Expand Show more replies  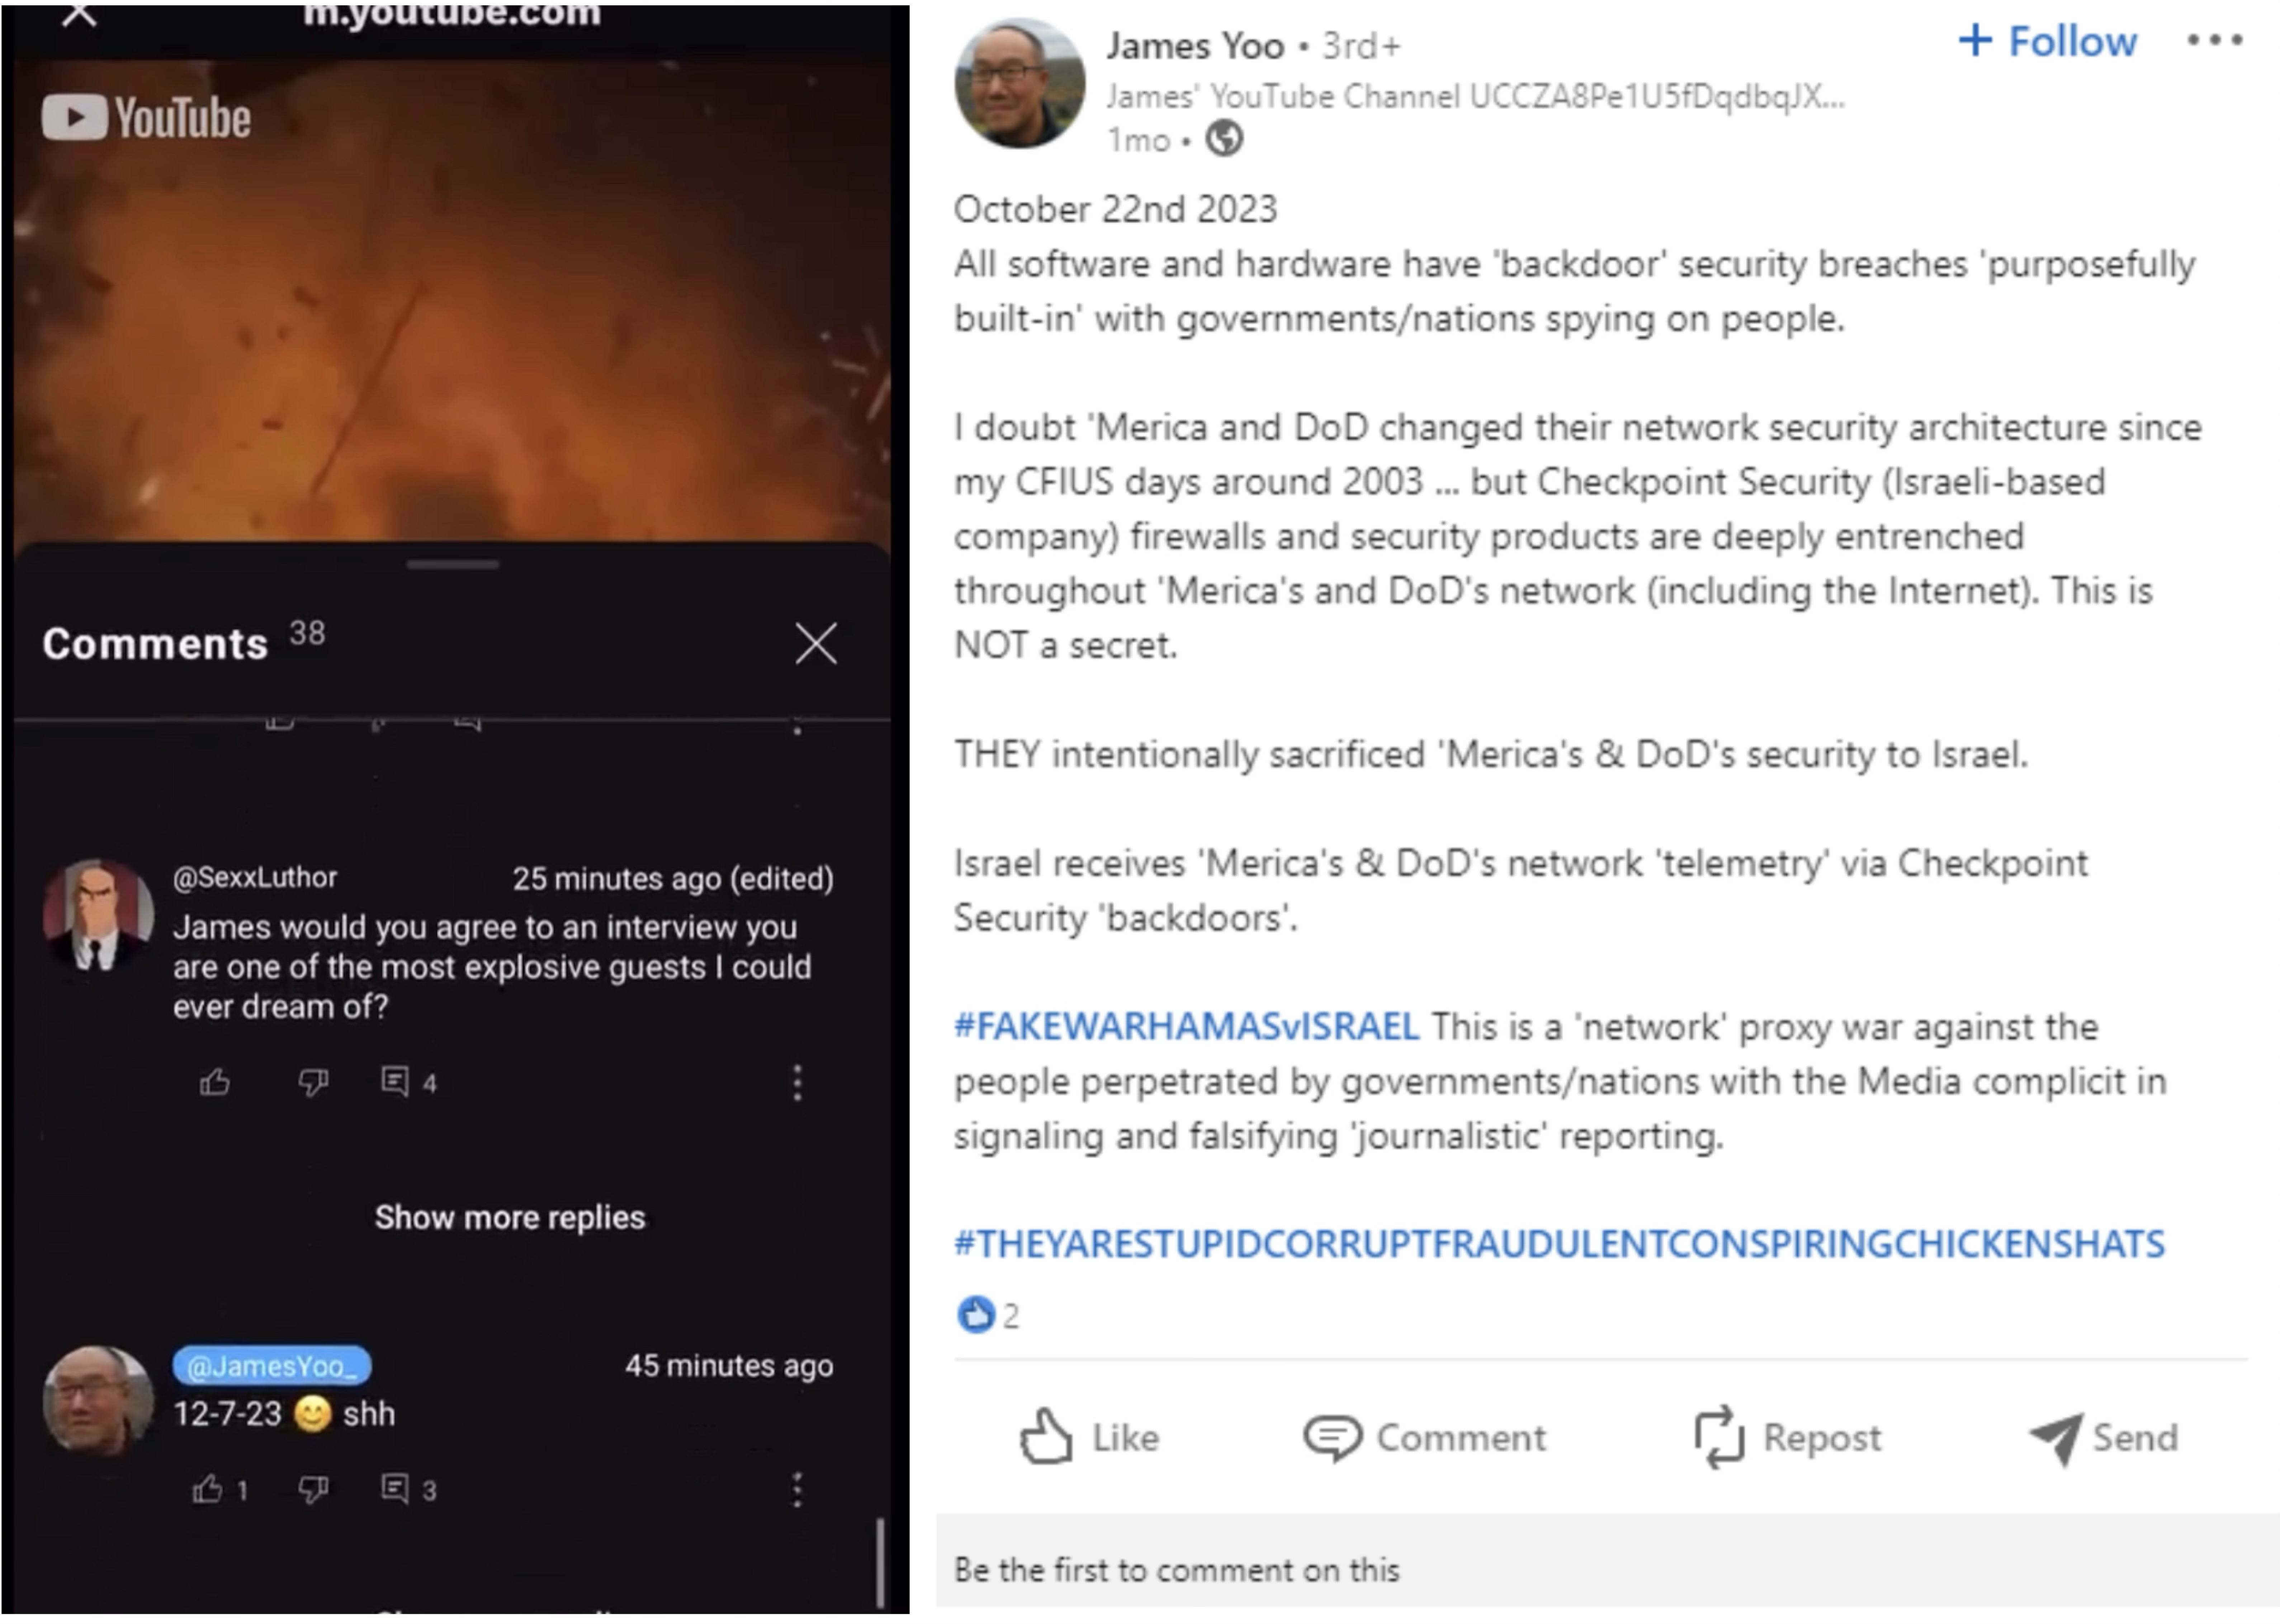(x=510, y=1217)
